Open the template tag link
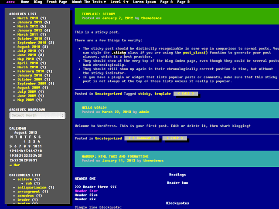279x209 pixels. [163, 94]
